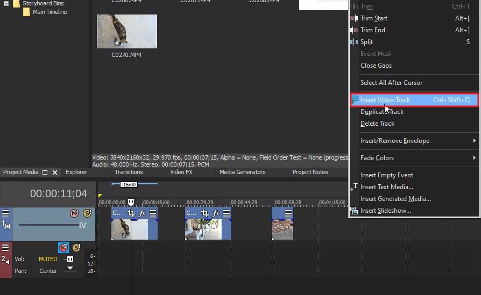This screenshot has width=481, height=295.
Task: Select Split in the context menu
Action: click(415, 42)
